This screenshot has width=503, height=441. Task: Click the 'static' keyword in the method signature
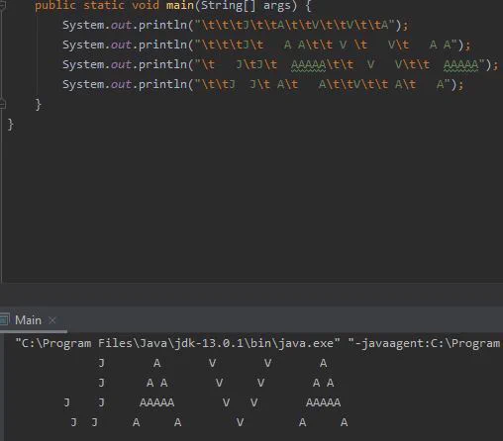[x=104, y=6]
